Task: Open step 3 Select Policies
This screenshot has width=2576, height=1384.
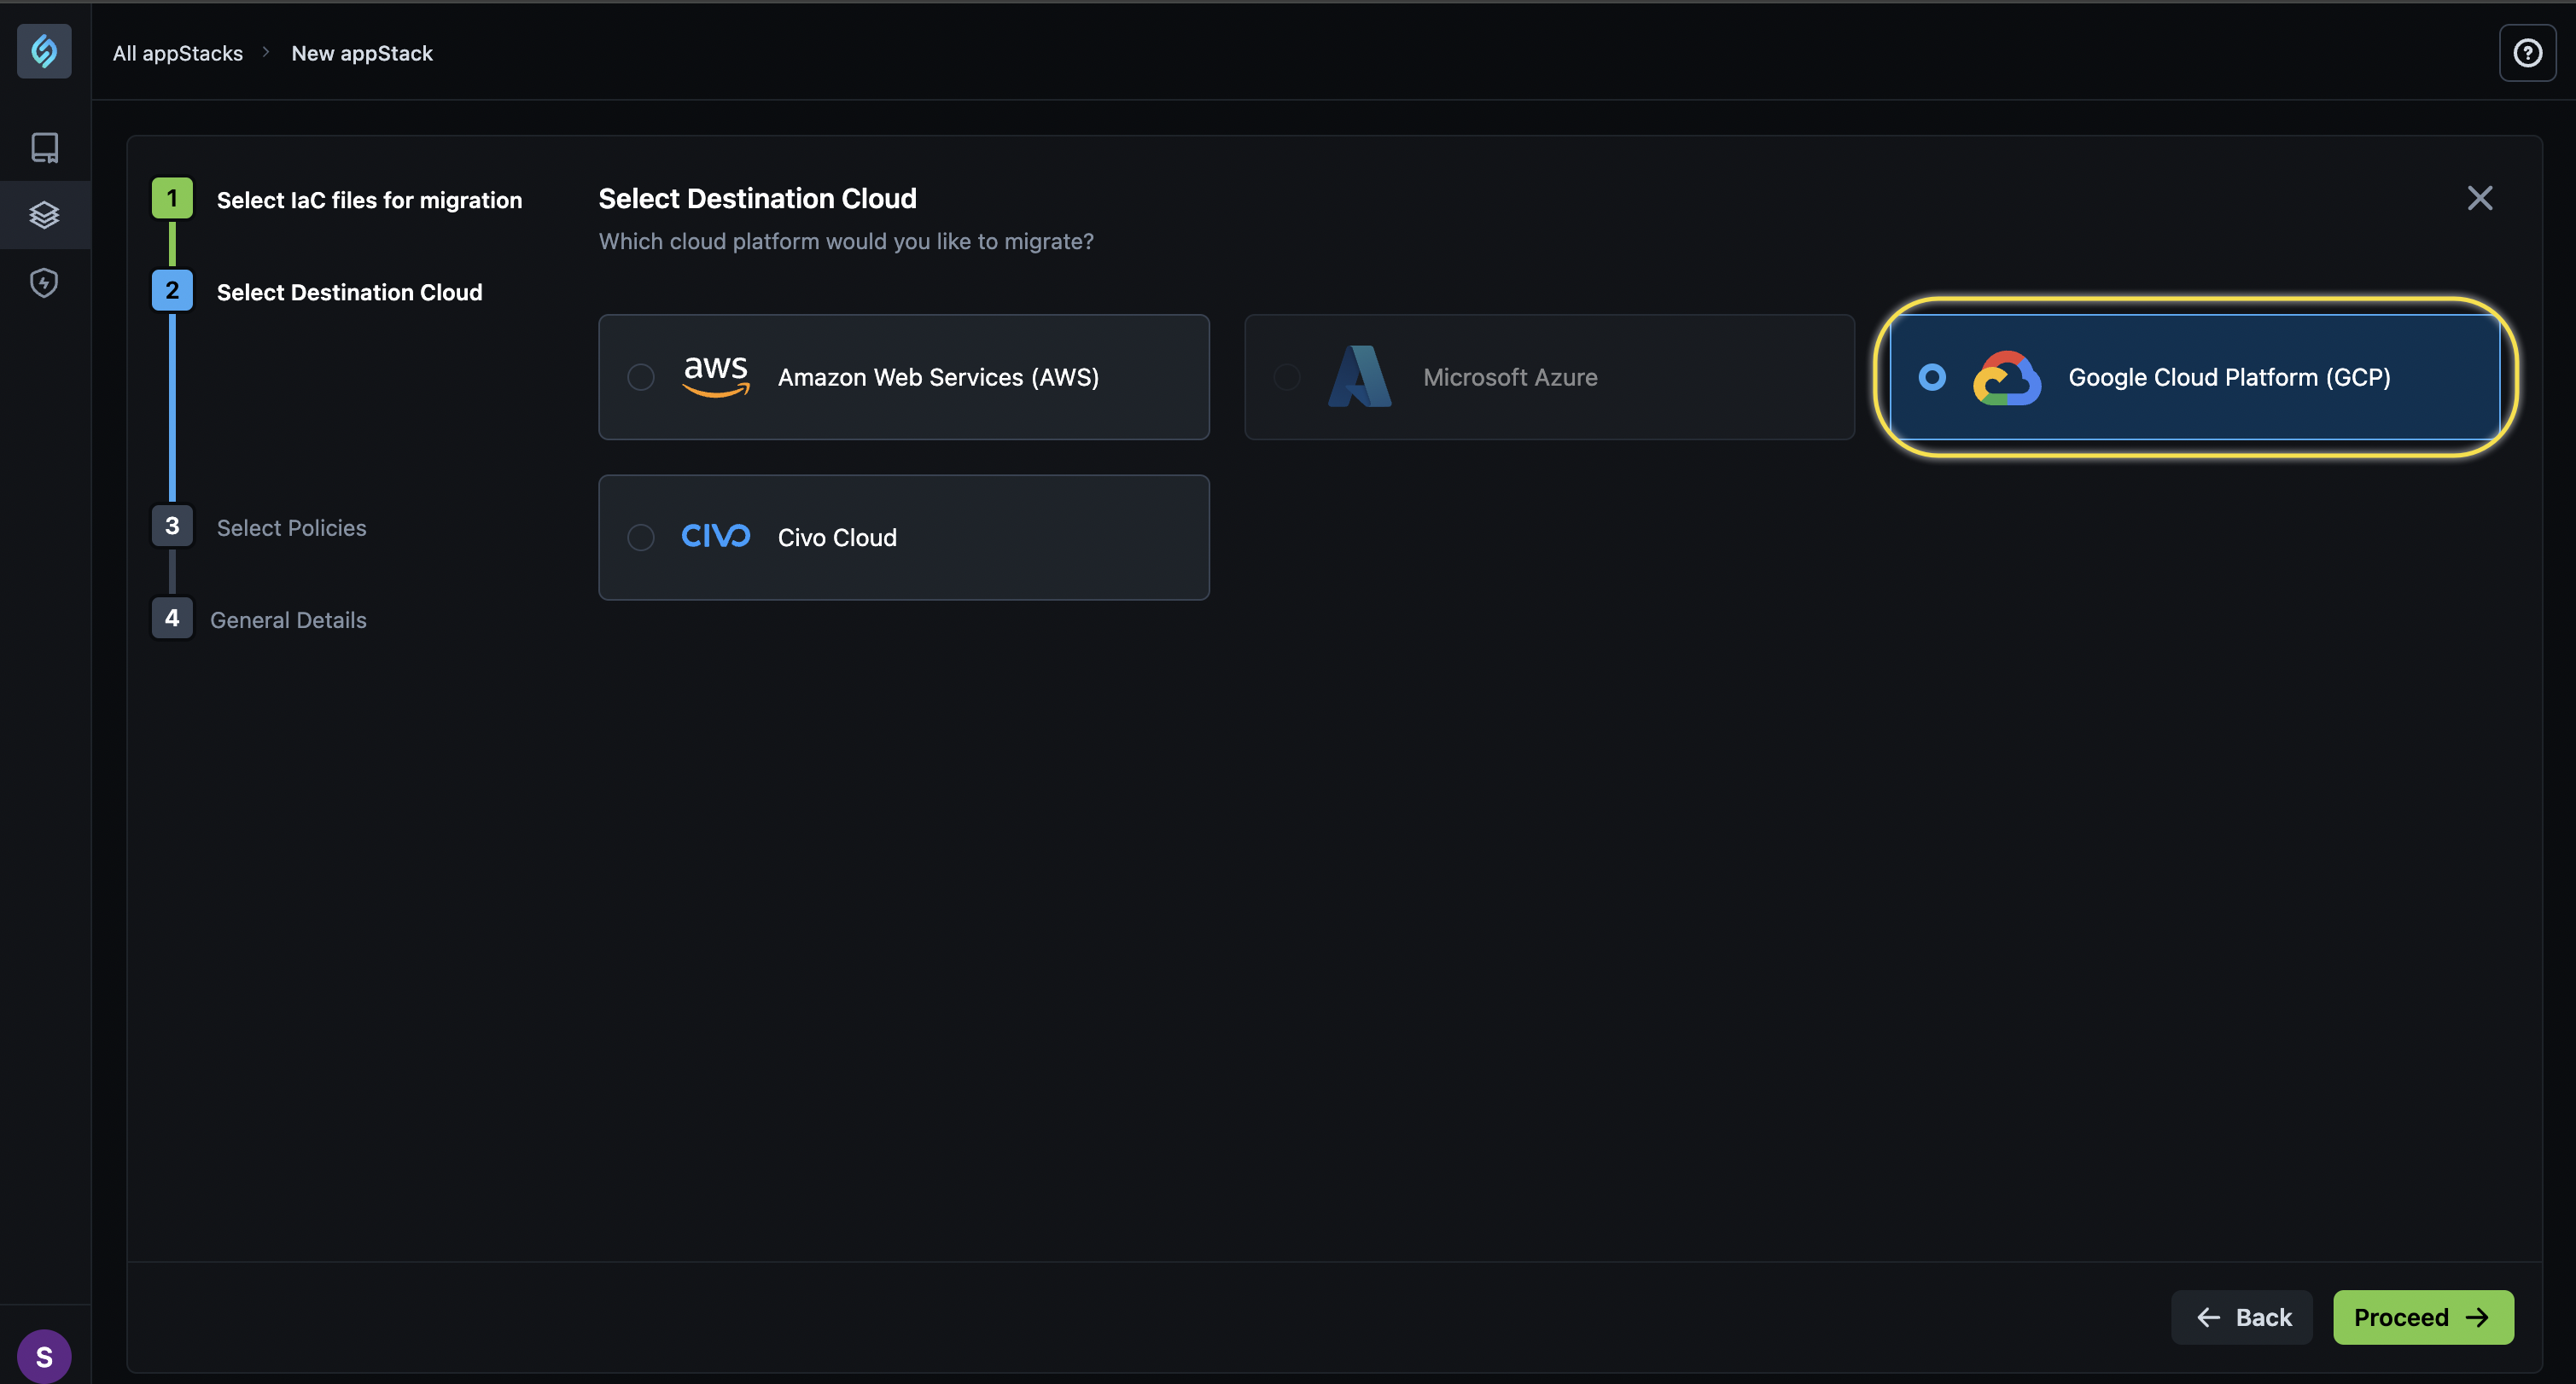Action: click(x=291, y=527)
